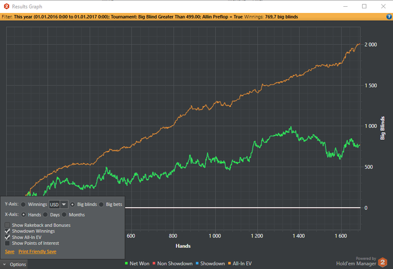The width and height of the screenshot is (393, 269).
Task: Click the 2 000 y-axis label
Action: click(x=371, y=44)
